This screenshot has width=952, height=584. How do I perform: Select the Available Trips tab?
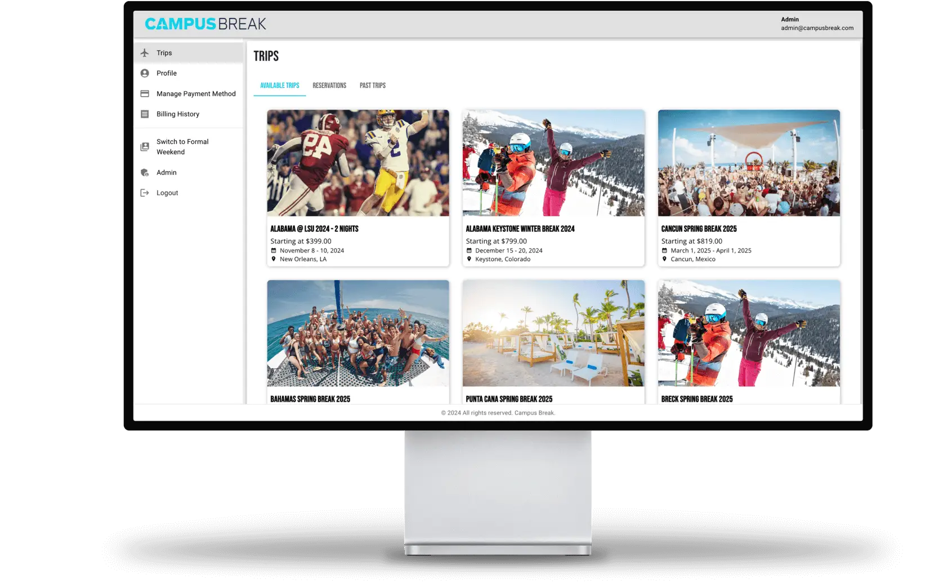[x=280, y=86]
